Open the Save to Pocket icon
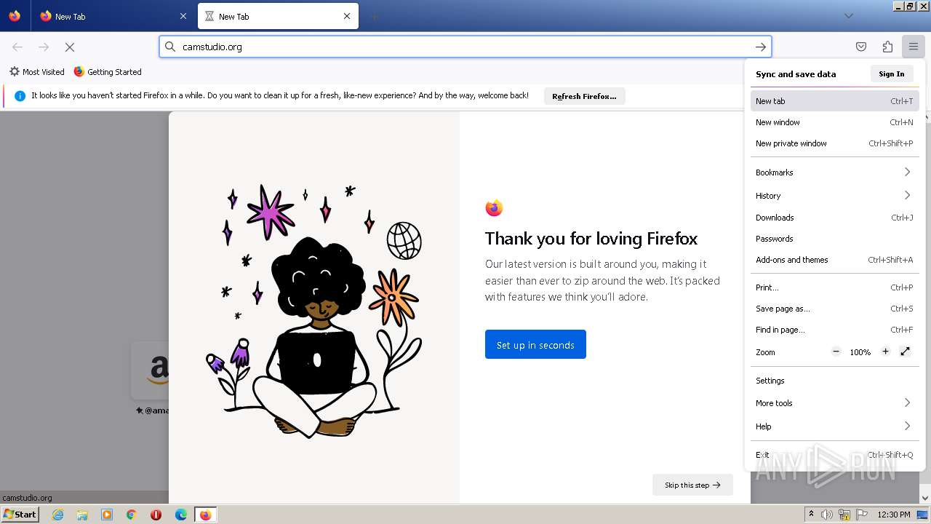 tap(861, 47)
